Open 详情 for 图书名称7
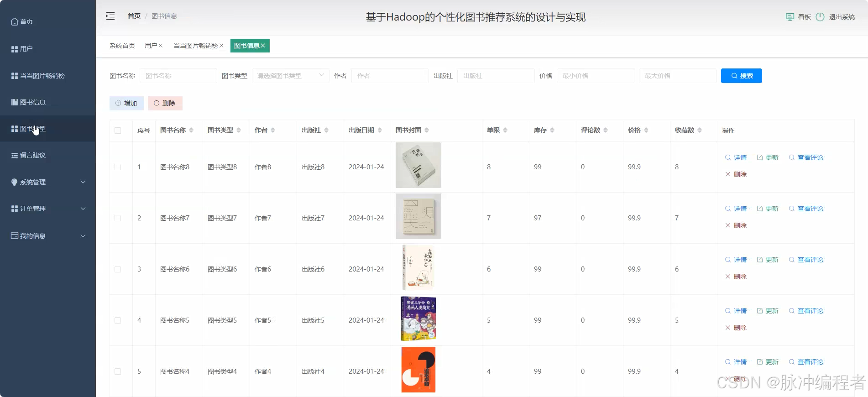Viewport: 868px width, 397px height. pos(736,209)
